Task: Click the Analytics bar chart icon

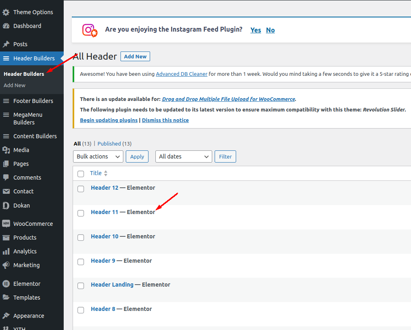Action: pos(6,251)
